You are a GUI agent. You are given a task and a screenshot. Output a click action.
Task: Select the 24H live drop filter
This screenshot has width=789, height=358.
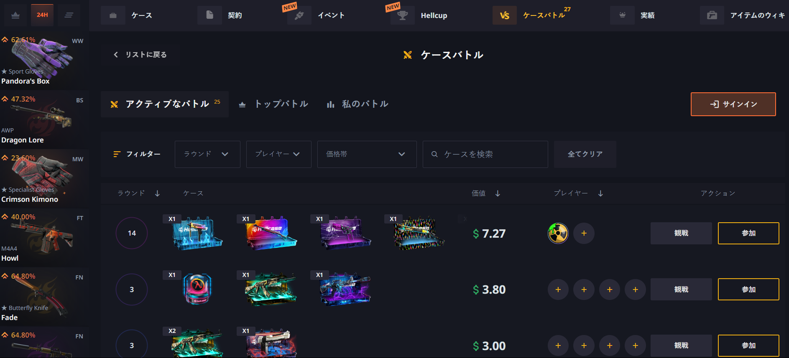tap(42, 15)
